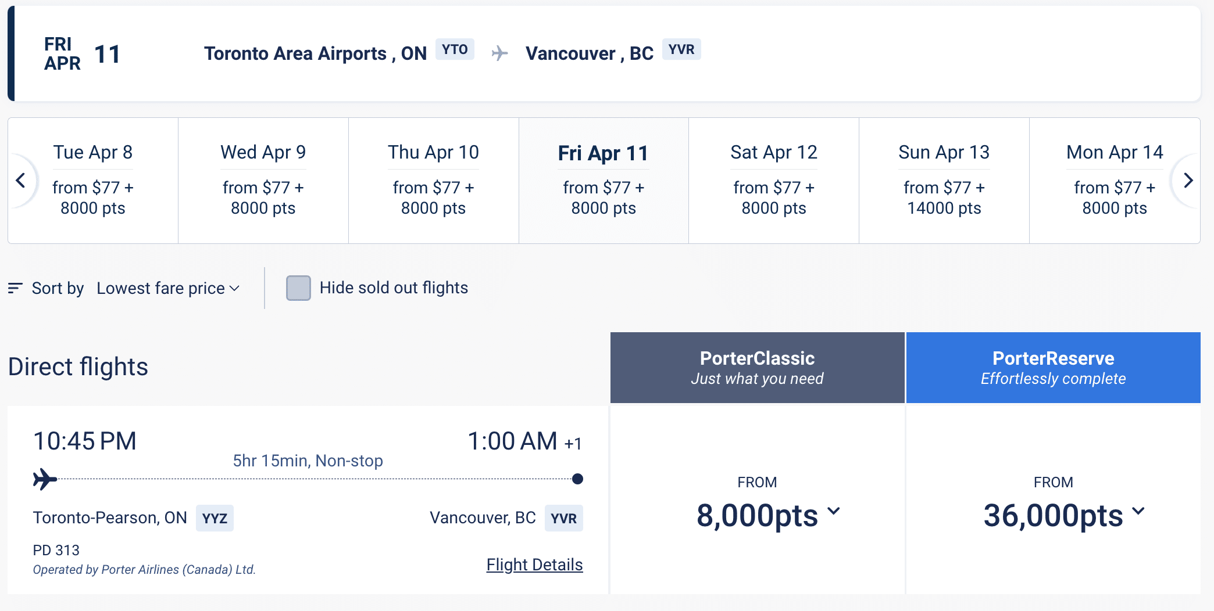Go to next week of dates

click(x=1188, y=181)
